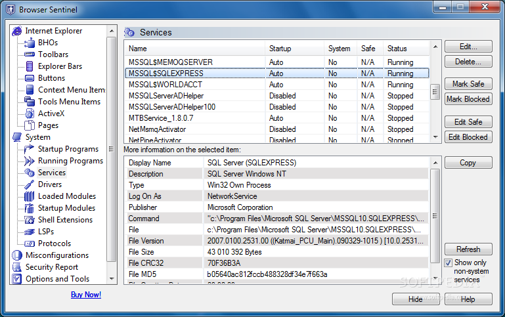Click the Context Menu Items icon
Viewport: 505px width, 317px height.
(30, 90)
